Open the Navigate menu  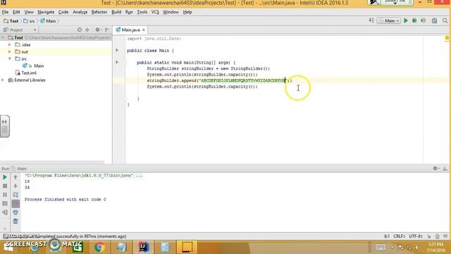(x=46, y=12)
